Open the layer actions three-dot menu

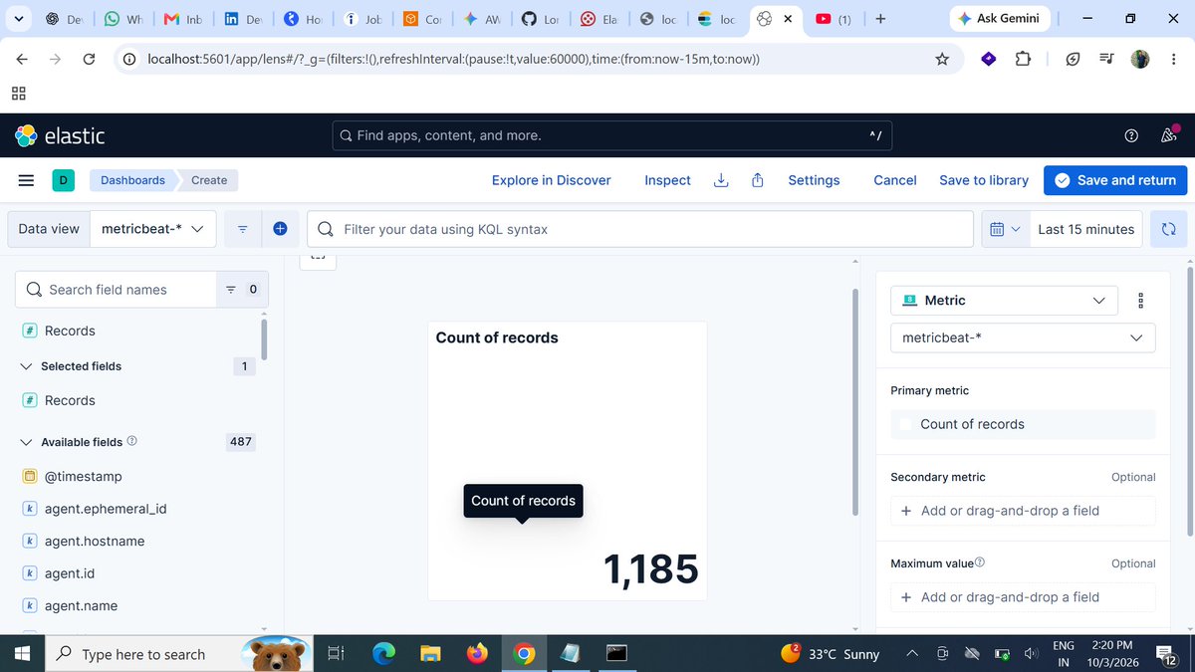click(1140, 301)
